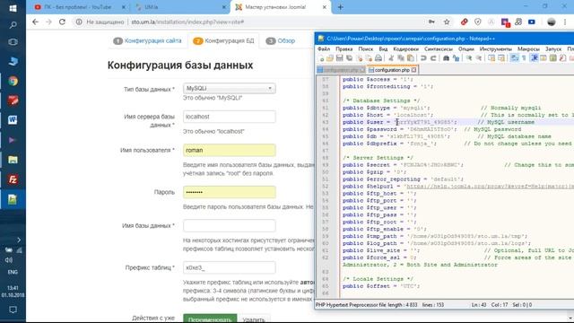
Task: Click the '/* Database Settings */' comment line
Action: pyautogui.click(x=381, y=100)
